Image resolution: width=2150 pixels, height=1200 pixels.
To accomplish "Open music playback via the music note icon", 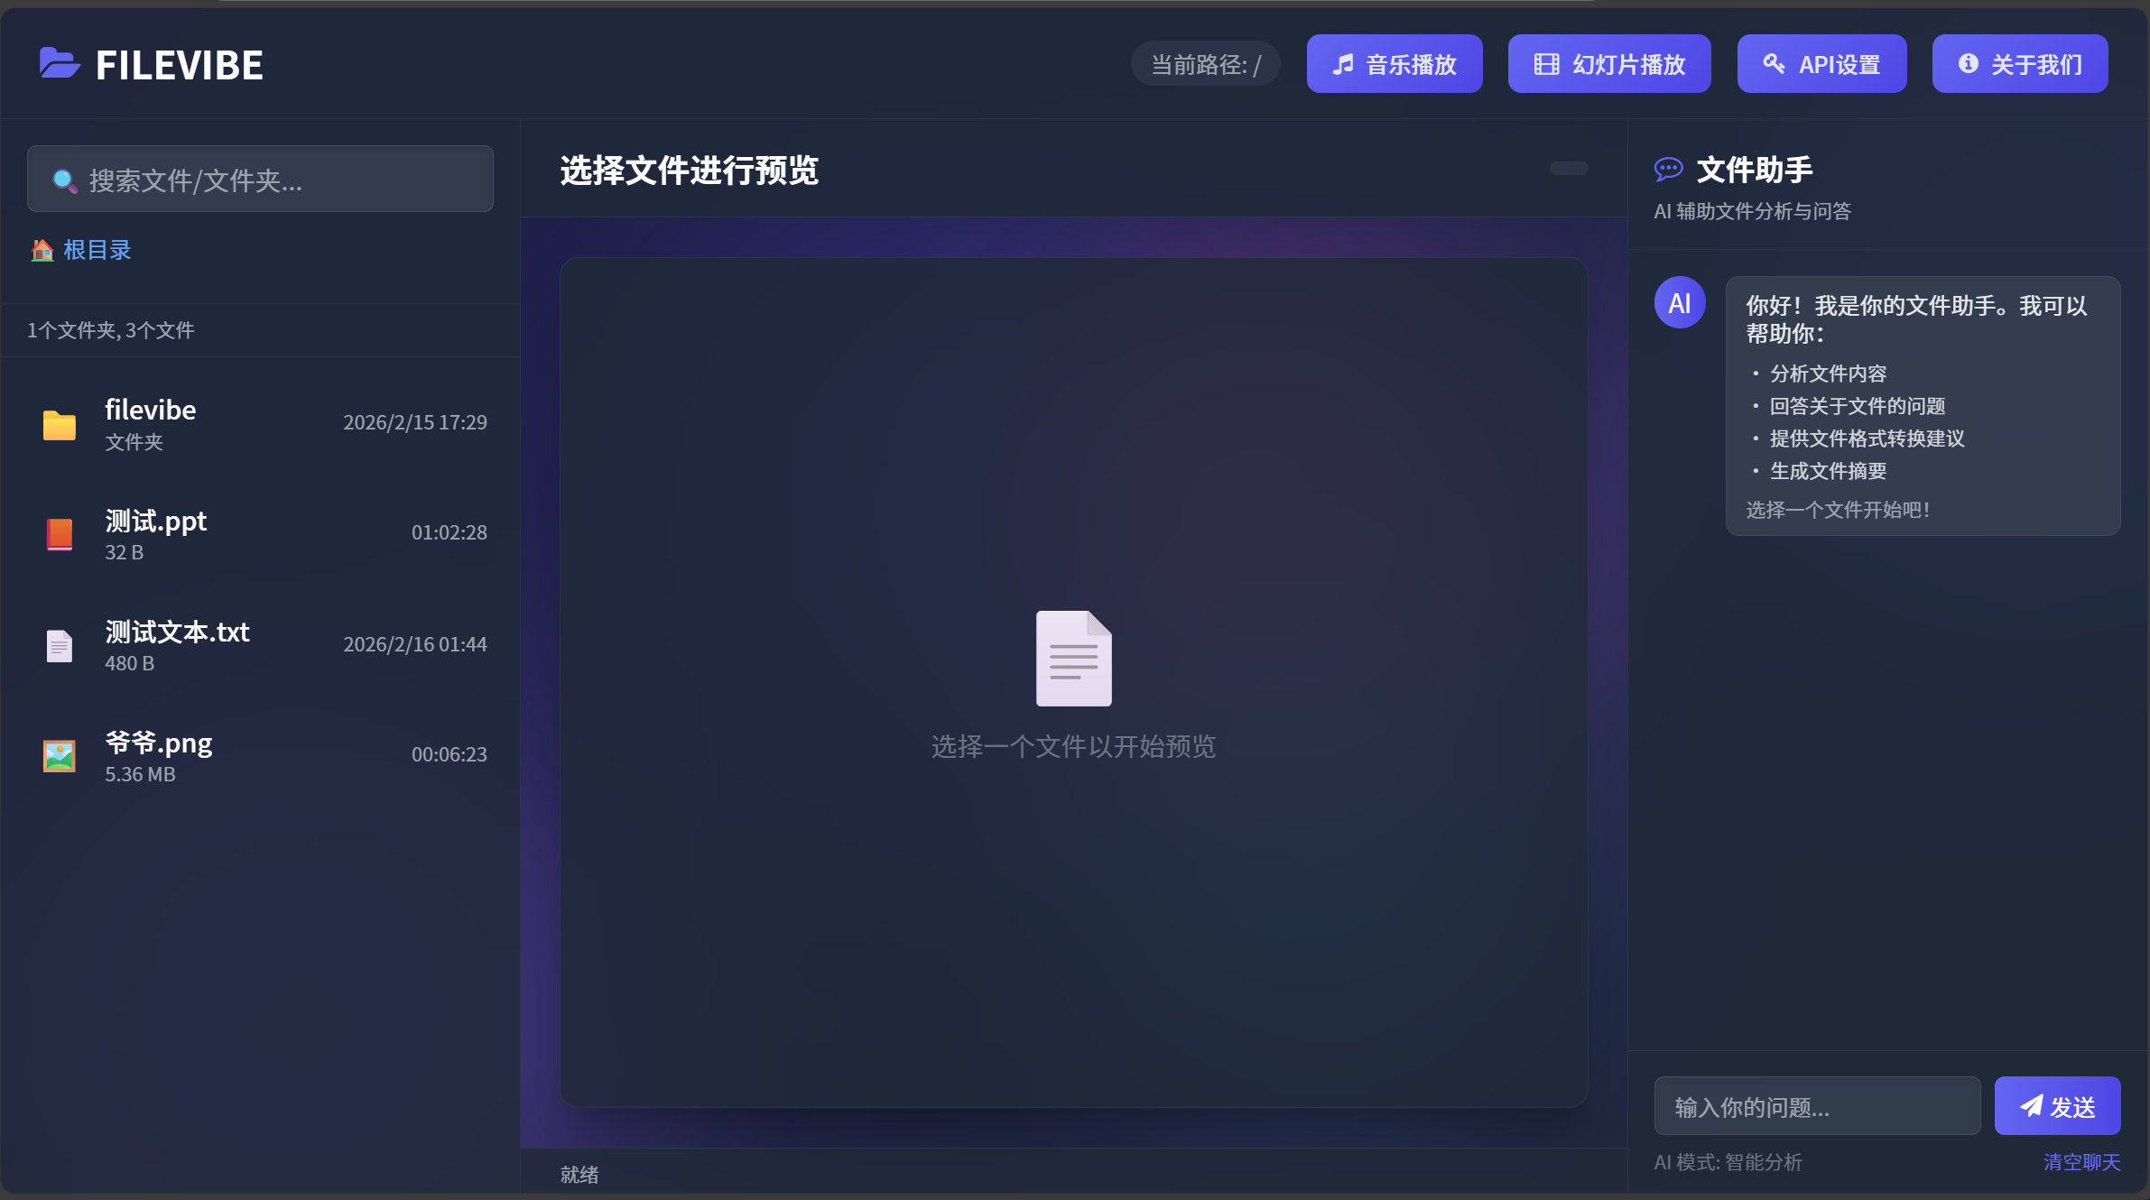I will pos(1344,63).
